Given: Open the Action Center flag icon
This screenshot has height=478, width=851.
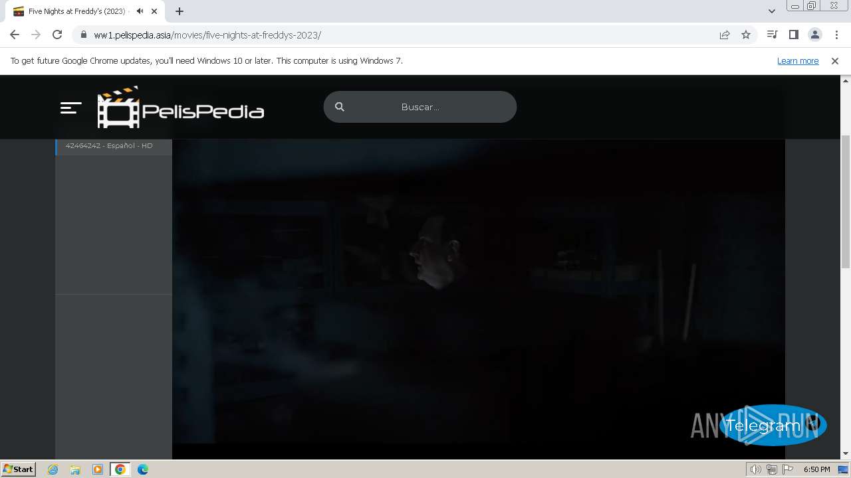Looking at the screenshot, I should pyautogui.click(x=788, y=469).
